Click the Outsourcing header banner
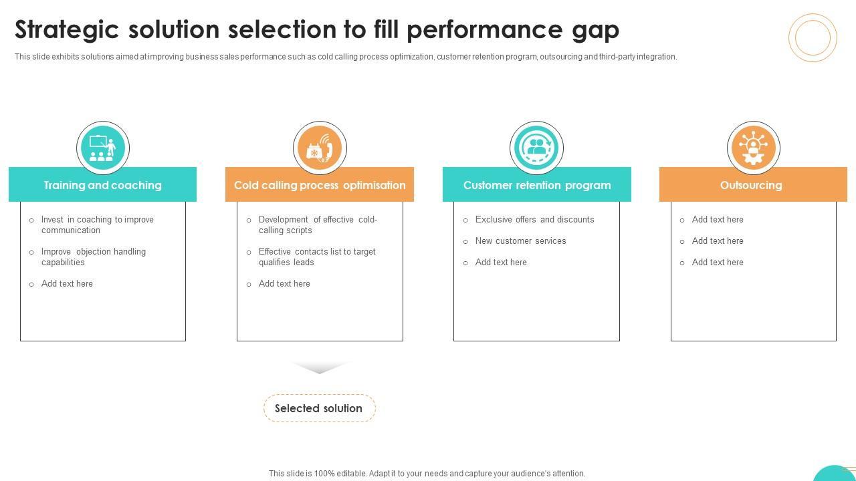The width and height of the screenshot is (856, 481). click(752, 185)
